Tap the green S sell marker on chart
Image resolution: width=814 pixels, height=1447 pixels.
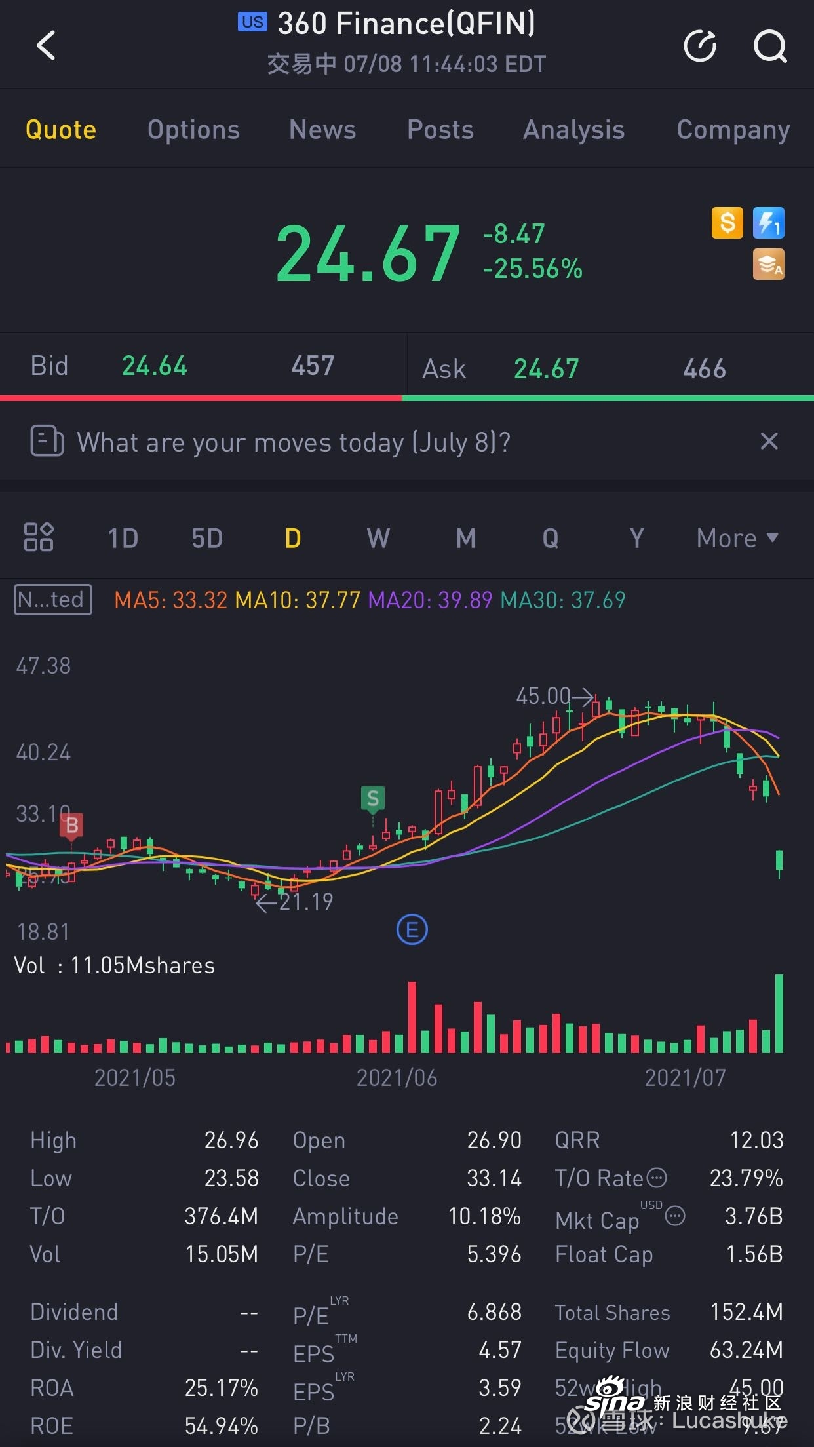372,799
